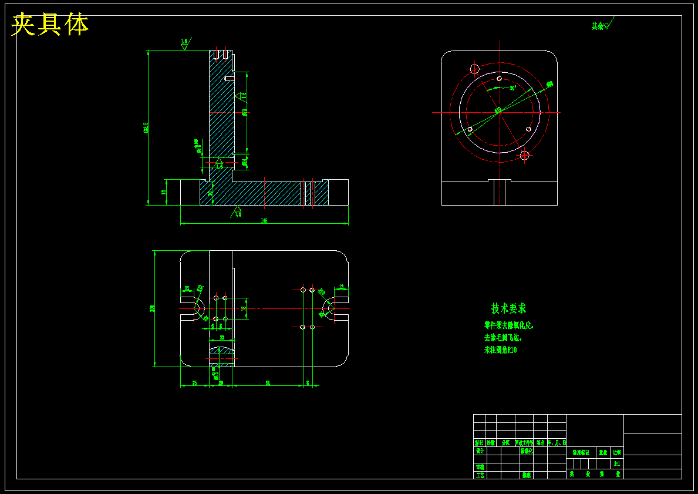Click the 年、月、日 header cell
Image resolution: width=698 pixels, height=494 pixels.
(x=557, y=443)
